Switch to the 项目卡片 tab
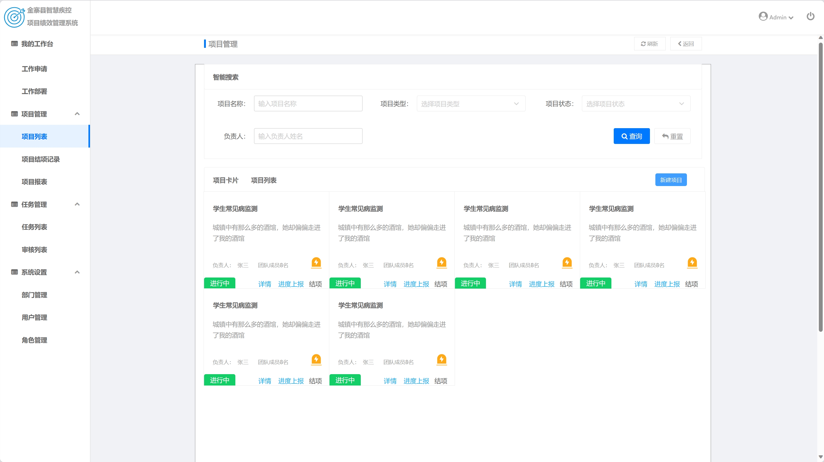The width and height of the screenshot is (824, 462). pos(226,180)
